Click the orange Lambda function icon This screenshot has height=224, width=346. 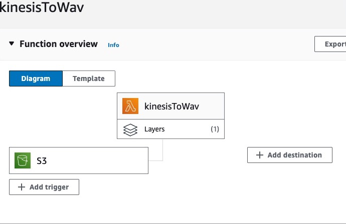point(130,106)
